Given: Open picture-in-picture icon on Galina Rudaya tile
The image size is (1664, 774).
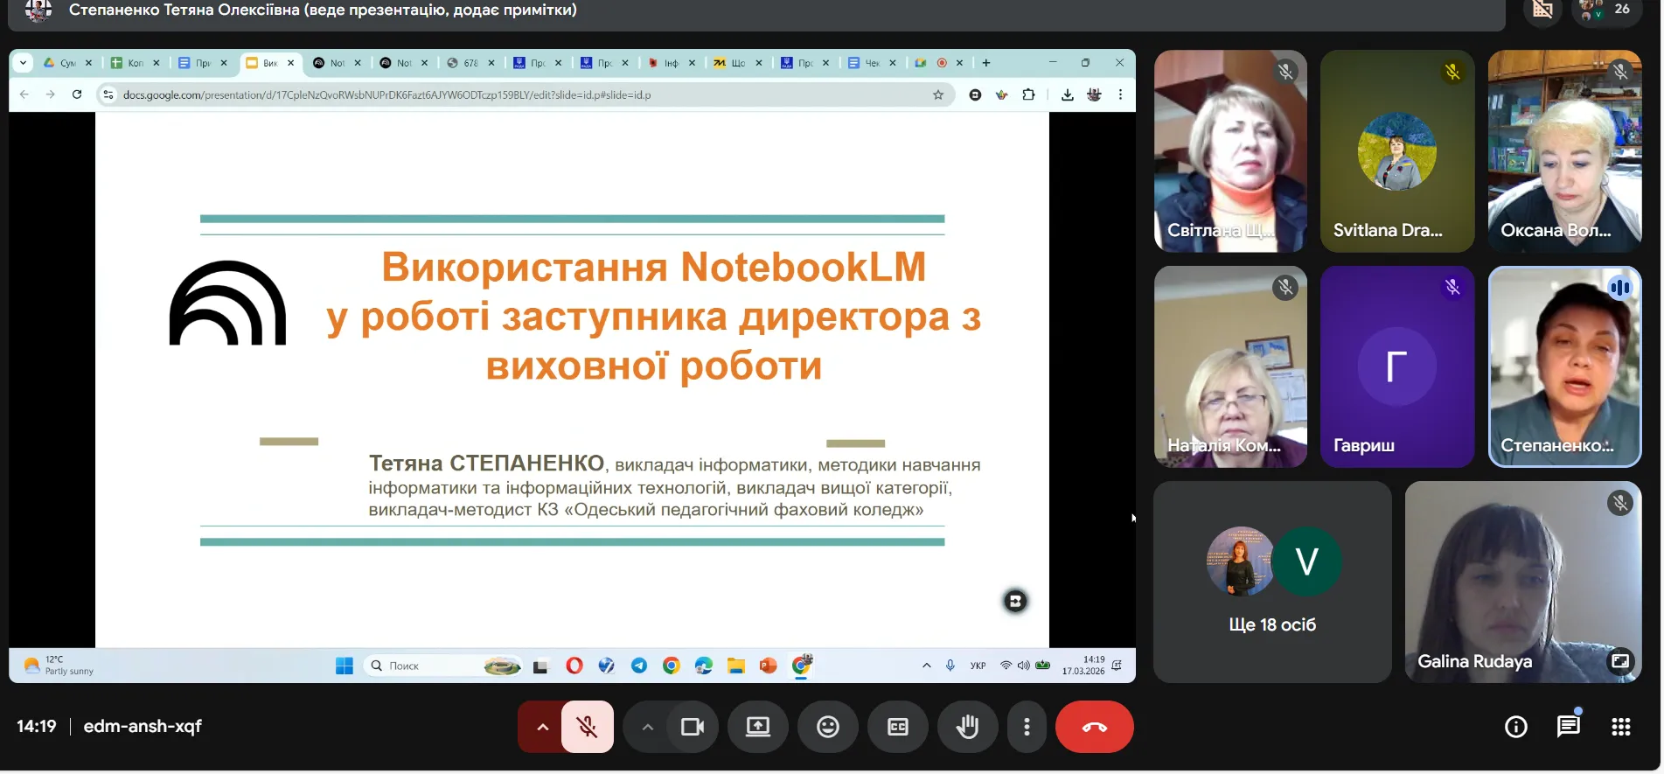Looking at the screenshot, I should click(x=1620, y=661).
